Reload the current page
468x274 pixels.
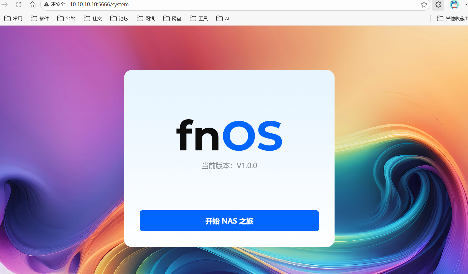(18, 4)
